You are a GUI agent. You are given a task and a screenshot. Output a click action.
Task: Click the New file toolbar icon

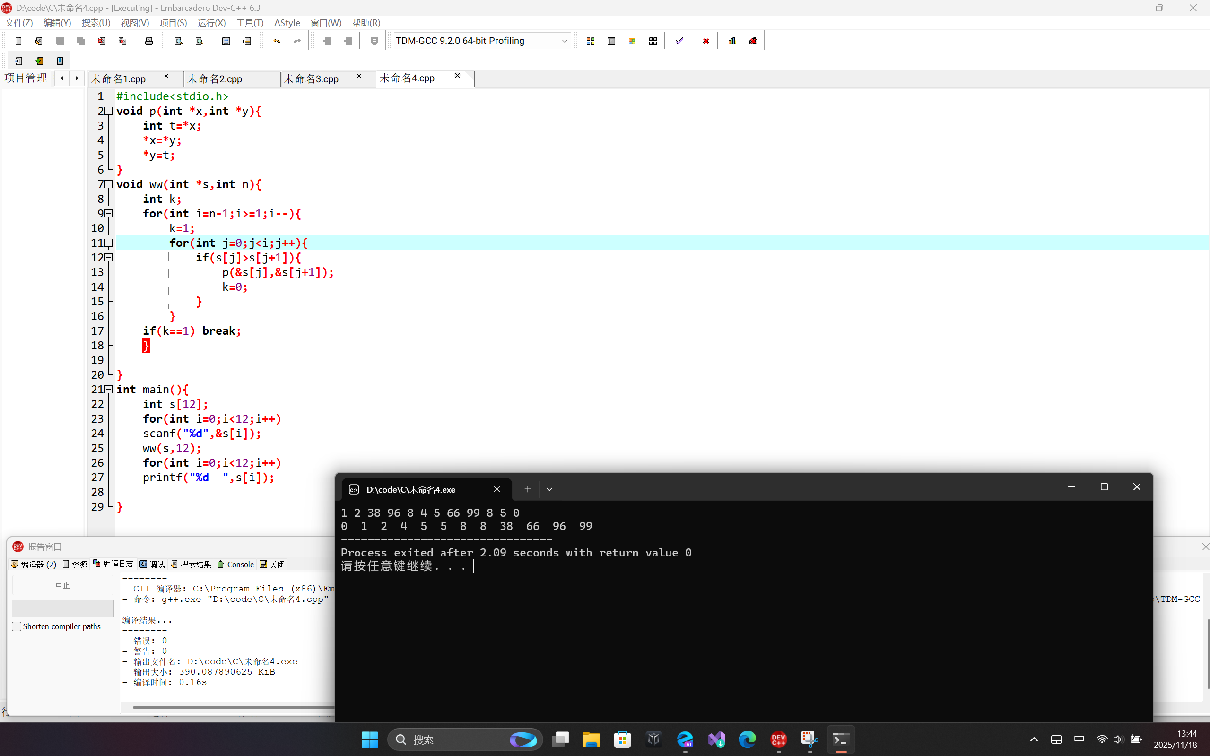(18, 41)
